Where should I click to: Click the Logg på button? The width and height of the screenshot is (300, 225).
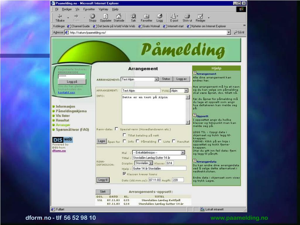(72, 82)
